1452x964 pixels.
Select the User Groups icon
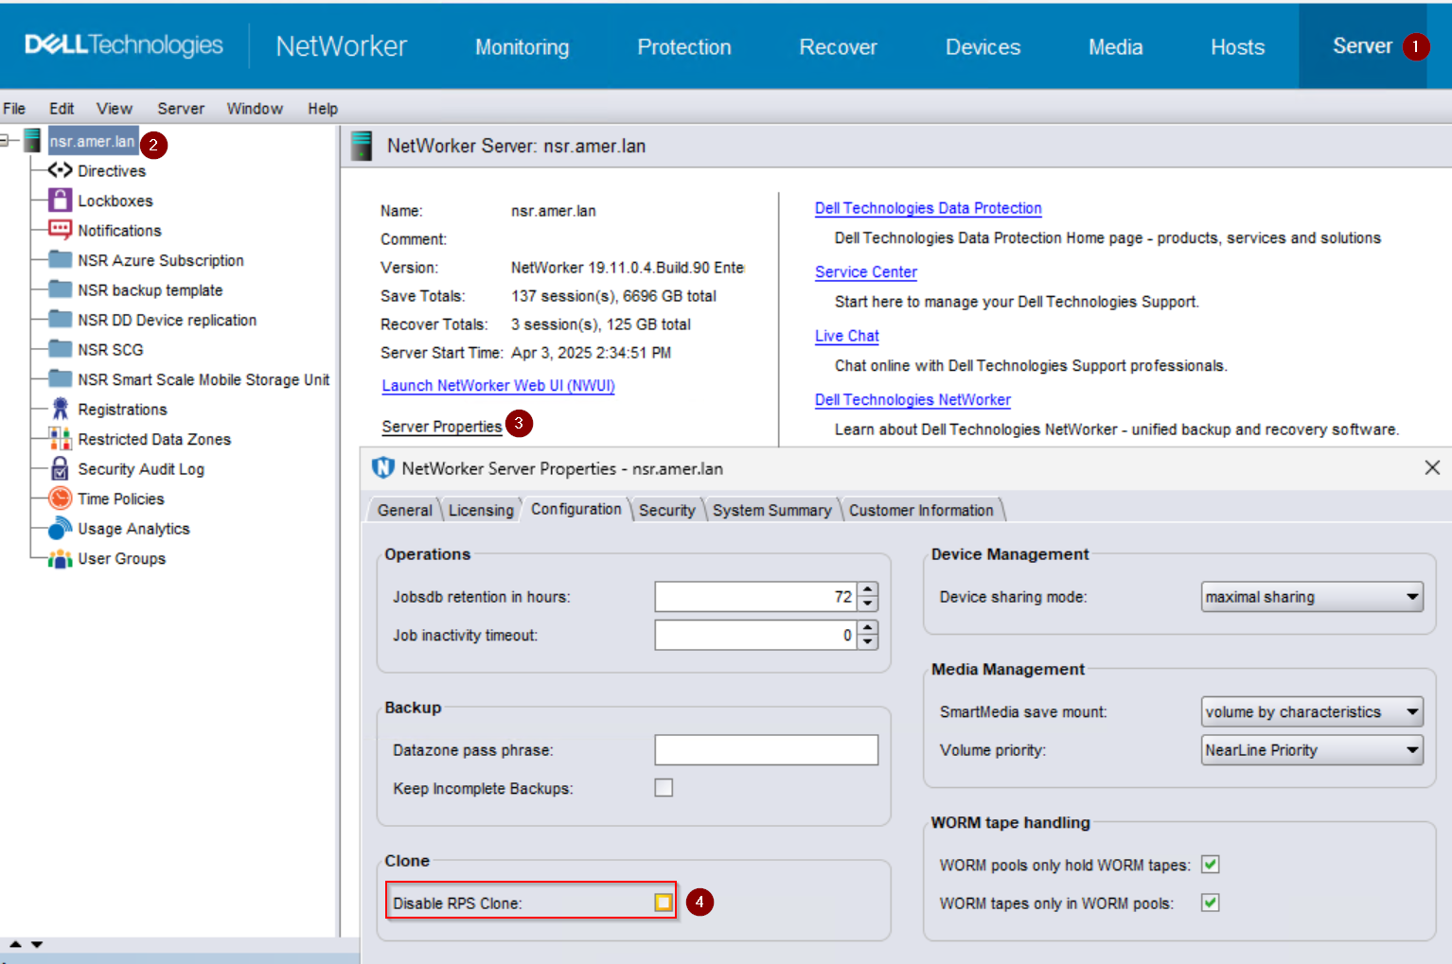[59, 558]
